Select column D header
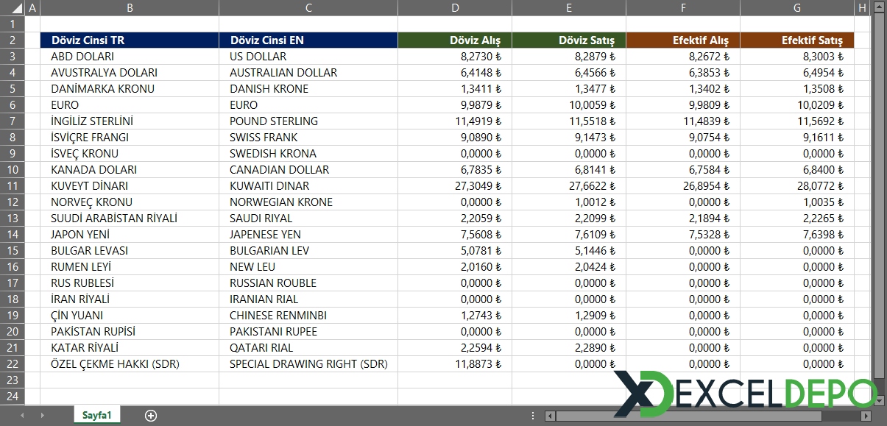887x426 pixels. (455, 8)
